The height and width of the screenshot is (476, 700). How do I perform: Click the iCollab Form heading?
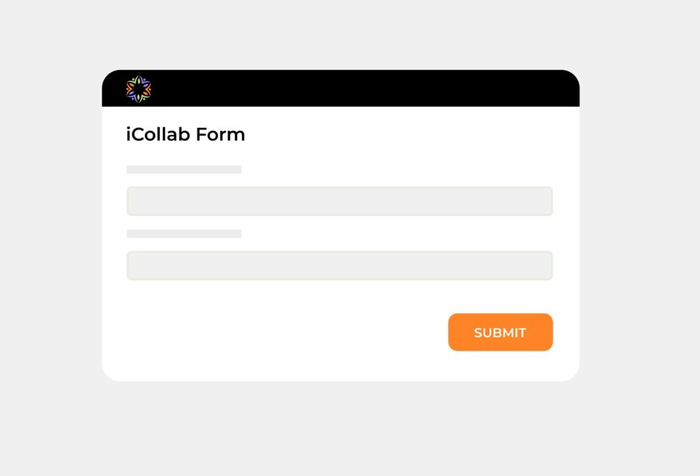pos(186,135)
